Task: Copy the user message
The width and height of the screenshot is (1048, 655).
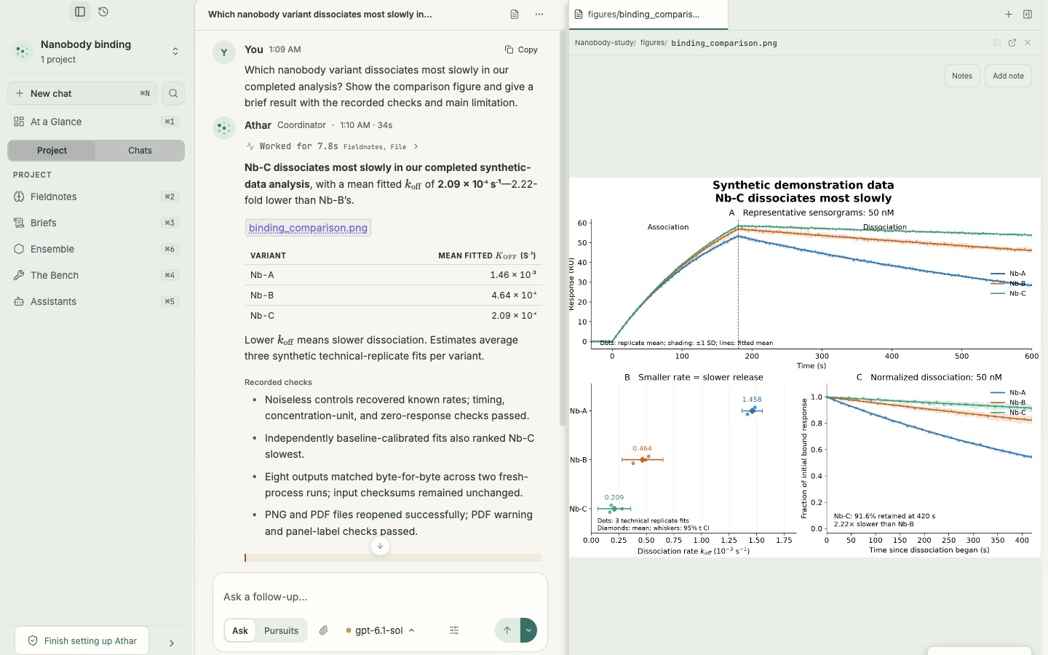Action: [521, 49]
